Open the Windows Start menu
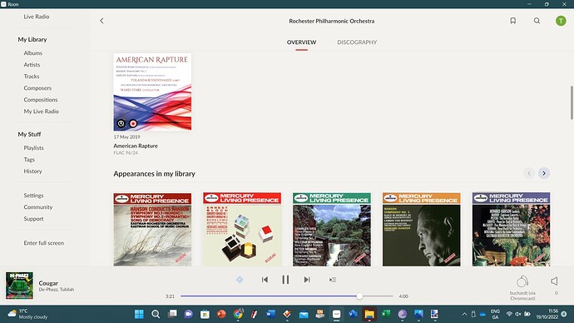The image size is (574, 323). pos(139,314)
